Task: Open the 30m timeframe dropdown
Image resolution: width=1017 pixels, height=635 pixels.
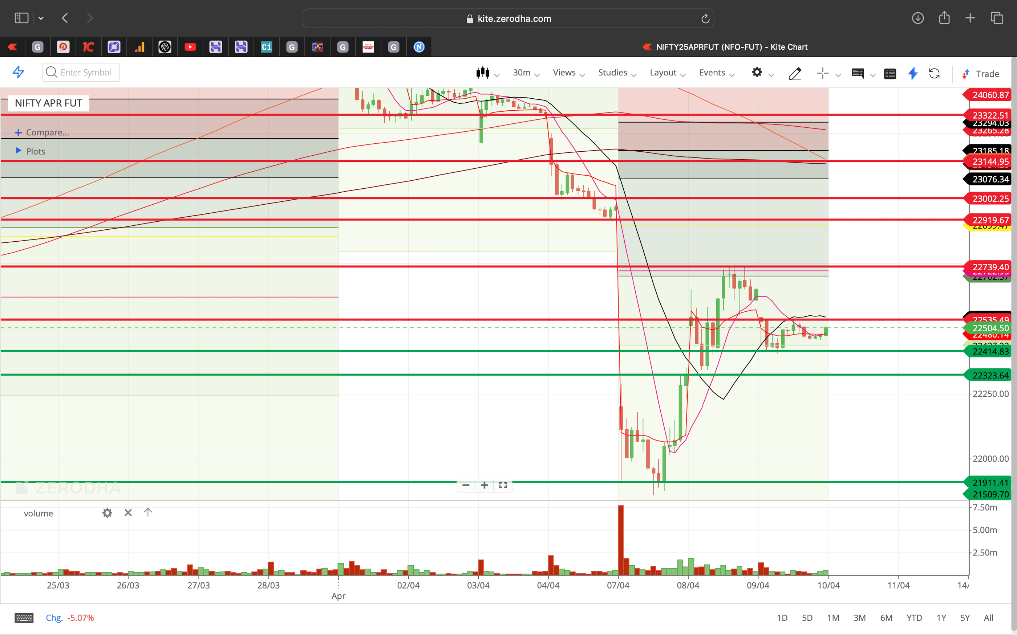Action: [522, 72]
